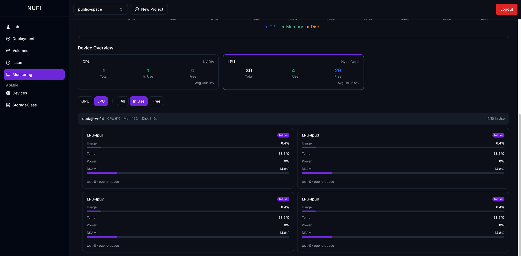Click the red Logout button
Image resolution: width=521 pixels, height=256 pixels.
tap(506, 9)
